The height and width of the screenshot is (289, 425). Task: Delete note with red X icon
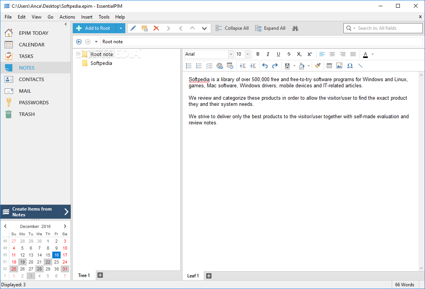click(x=156, y=28)
